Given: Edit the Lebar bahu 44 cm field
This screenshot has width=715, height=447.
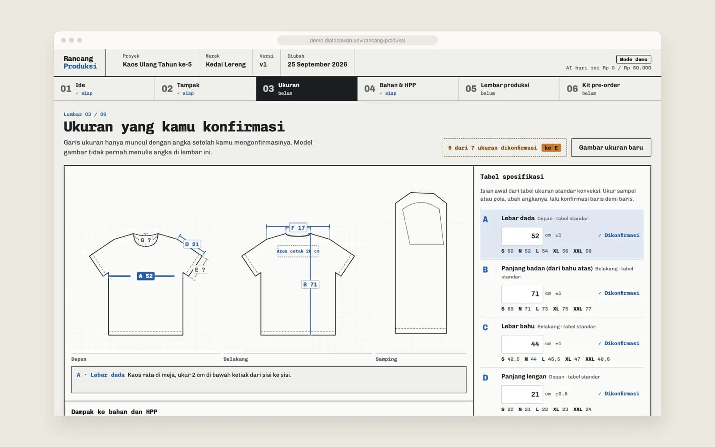Looking at the screenshot, I should point(522,344).
